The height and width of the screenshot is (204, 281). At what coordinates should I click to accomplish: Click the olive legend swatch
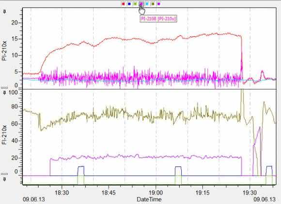pos(153,4)
